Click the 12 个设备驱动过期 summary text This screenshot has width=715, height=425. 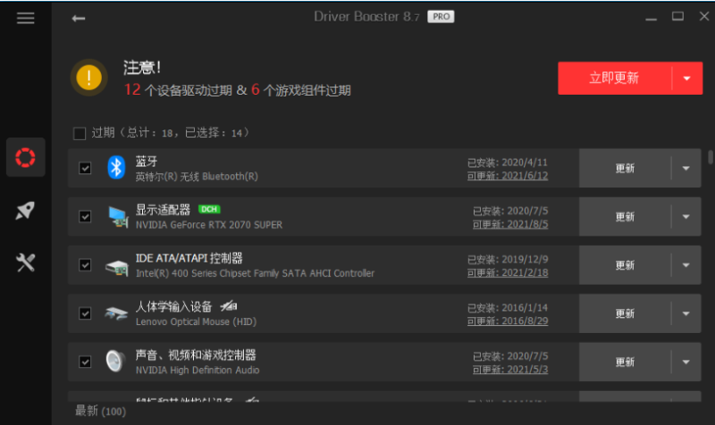coord(178,90)
